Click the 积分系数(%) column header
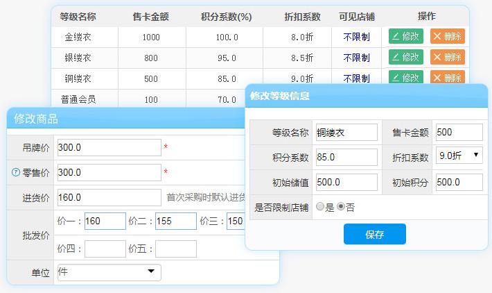This screenshot has height=293, width=492. [x=226, y=17]
